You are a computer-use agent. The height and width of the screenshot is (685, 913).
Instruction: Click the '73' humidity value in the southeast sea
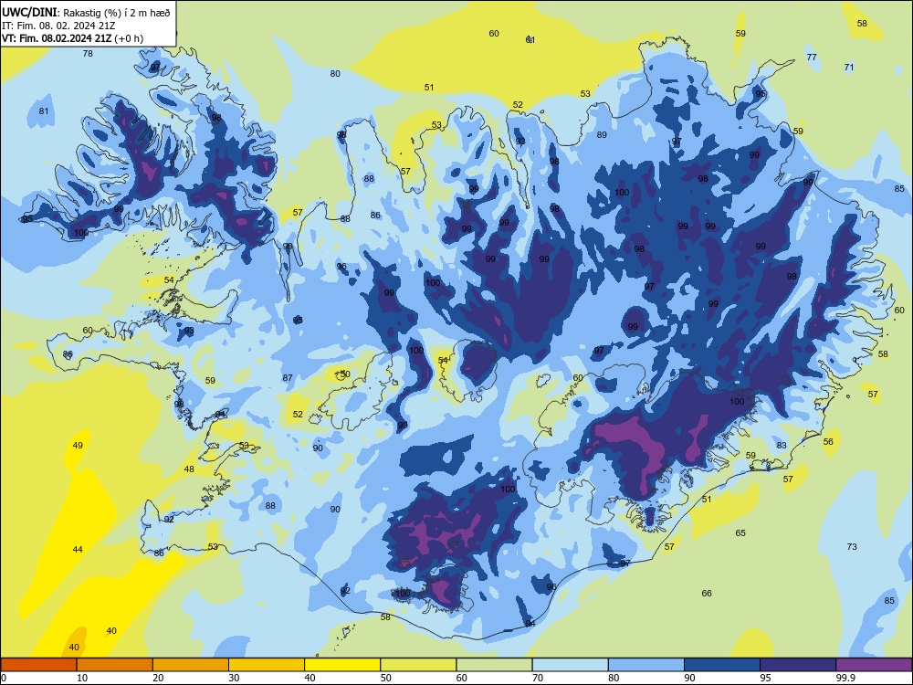click(852, 546)
